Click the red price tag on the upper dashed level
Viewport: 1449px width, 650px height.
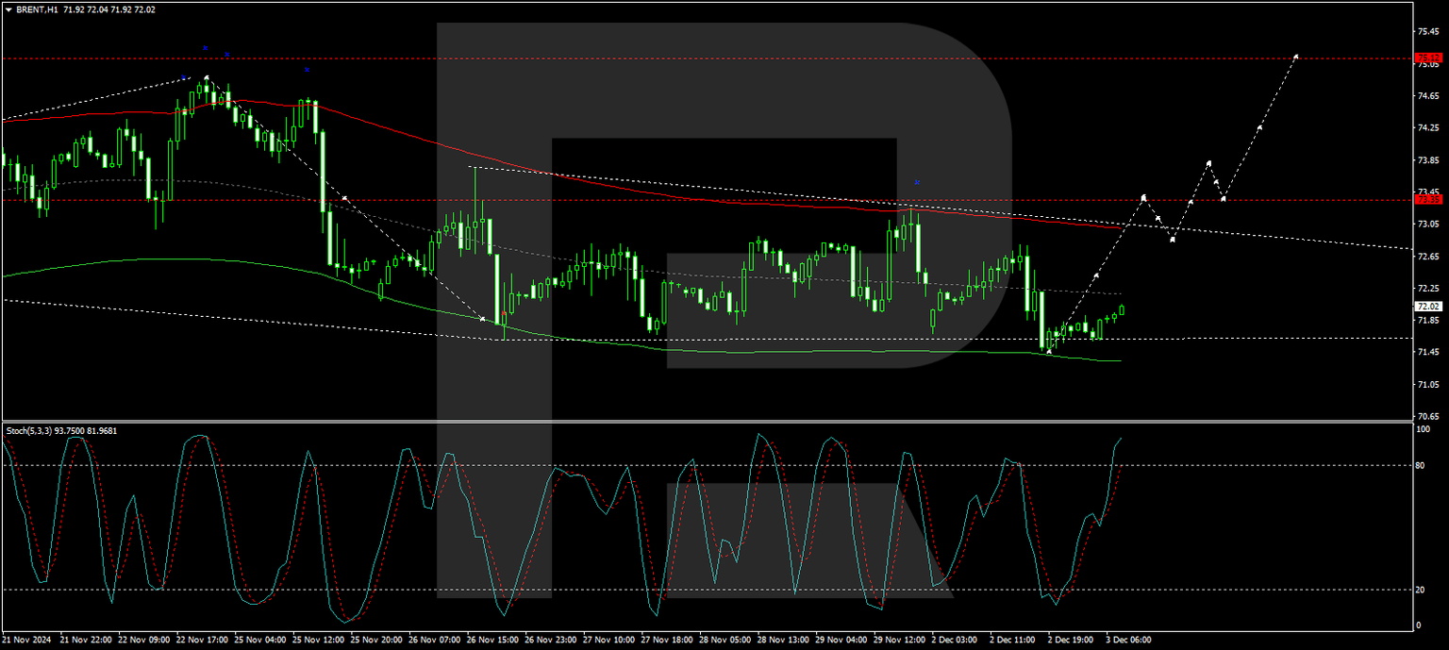pos(1429,58)
